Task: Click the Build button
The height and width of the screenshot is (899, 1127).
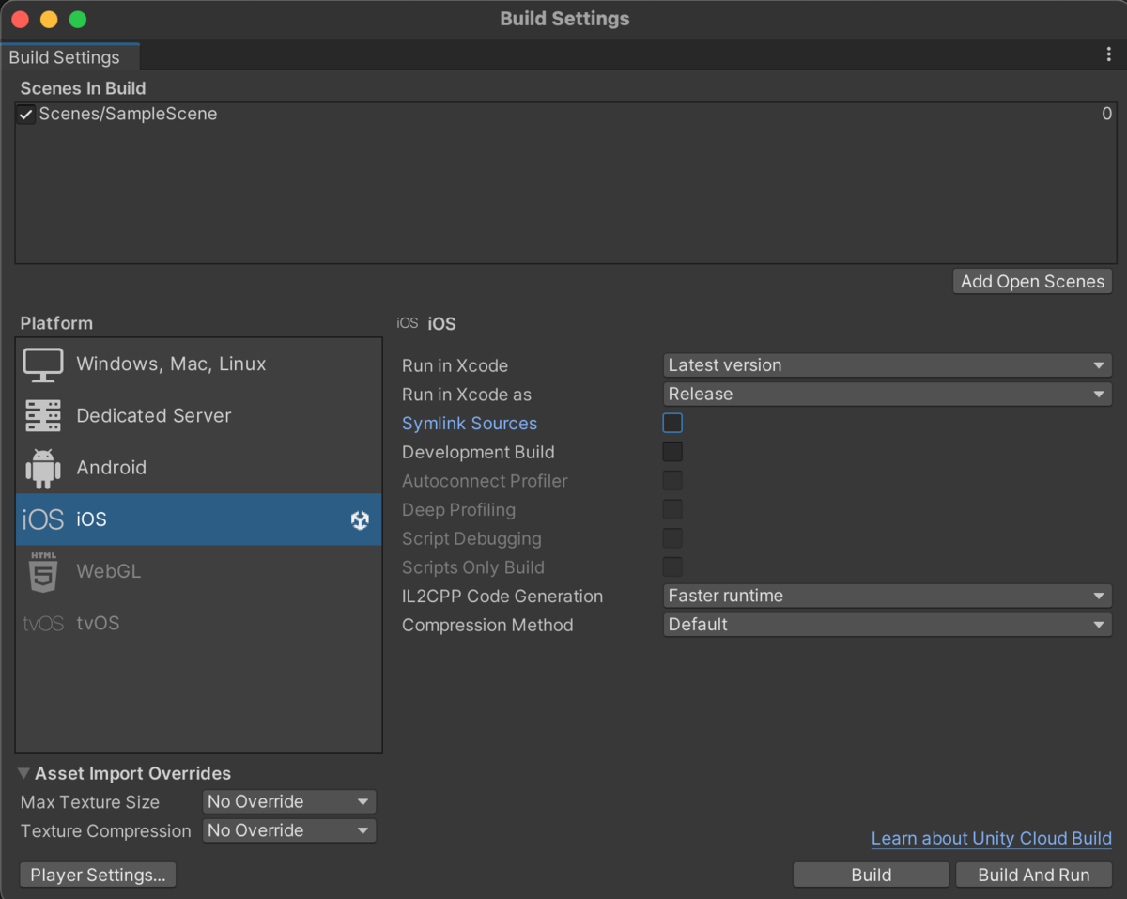Action: coord(872,876)
